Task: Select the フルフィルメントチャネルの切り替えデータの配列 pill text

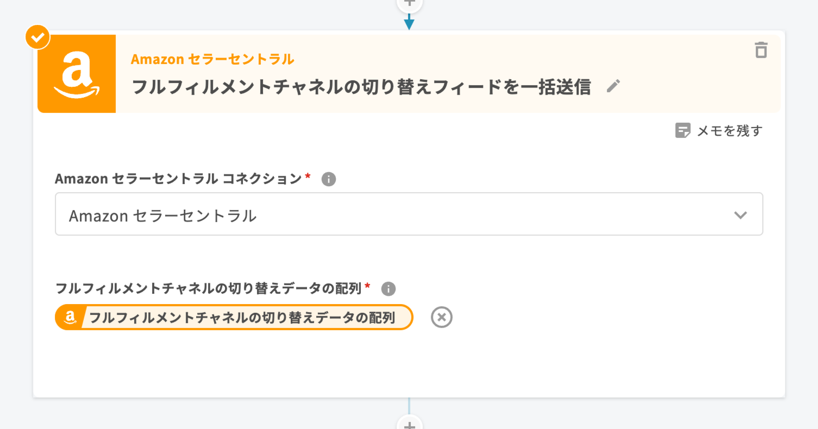Action: 242,318
